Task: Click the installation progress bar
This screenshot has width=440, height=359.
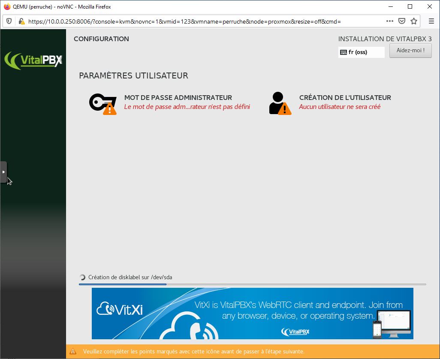Action: 252,284
